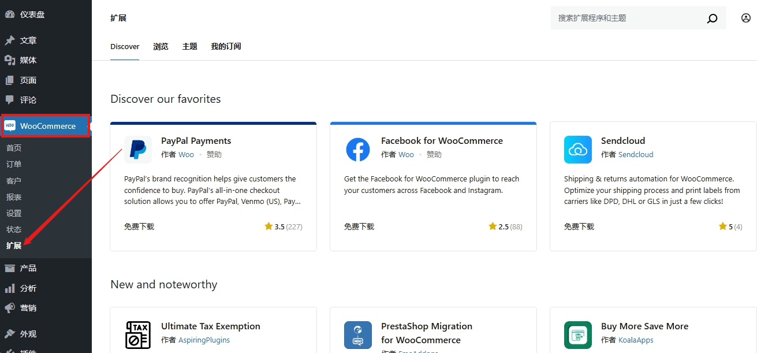Open the PayPal Payments extension title

click(196, 140)
